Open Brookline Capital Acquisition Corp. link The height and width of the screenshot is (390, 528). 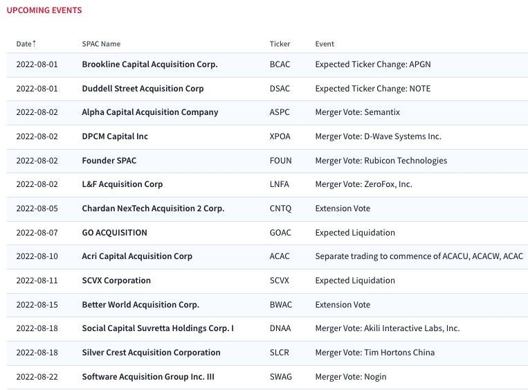click(x=150, y=64)
